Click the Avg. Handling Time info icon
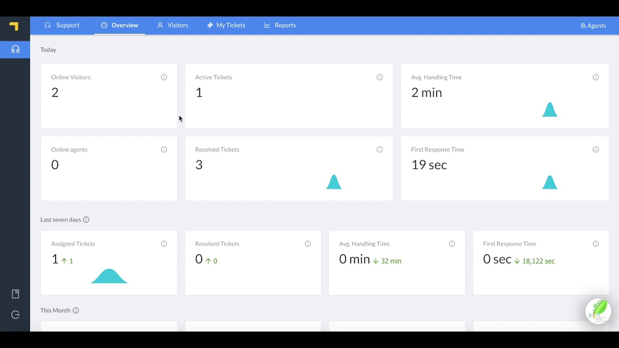The height and width of the screenshot is (348, 619). click(595, 77)
